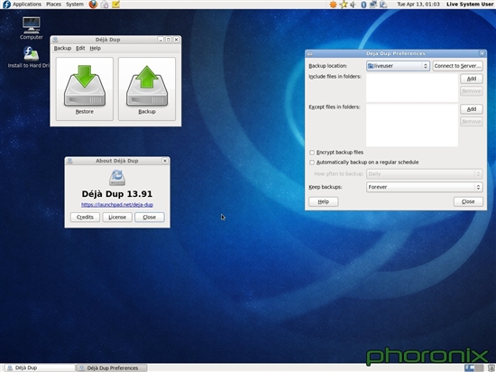Close About Déjà Dup via title bar X
The image size is (496, 372).
tap(165, 161)
